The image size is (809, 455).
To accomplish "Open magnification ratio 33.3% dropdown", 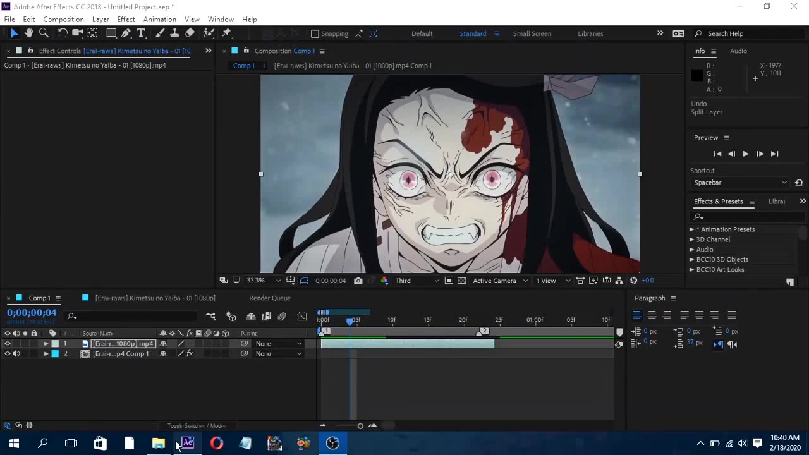I will coord(264,281).
